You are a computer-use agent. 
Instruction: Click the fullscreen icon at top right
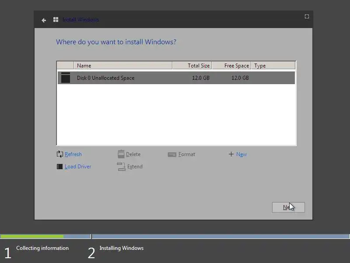coord(307,17)
